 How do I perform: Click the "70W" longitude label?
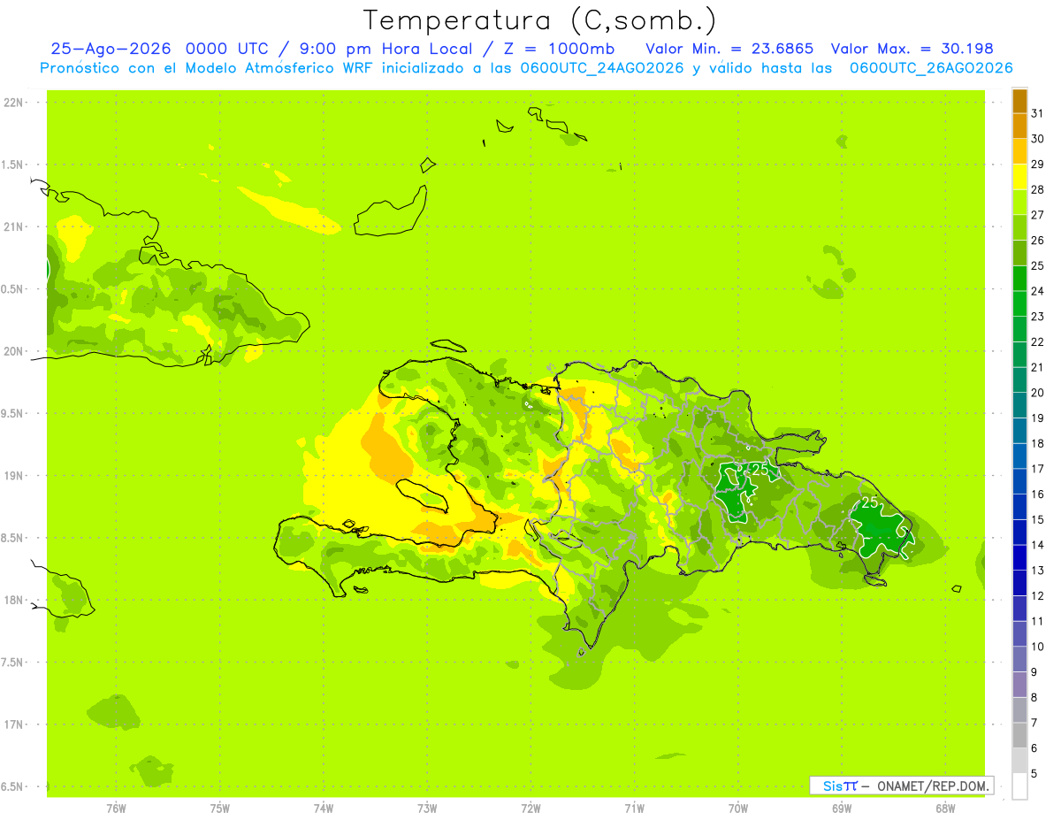pyautogui.click(x=737, y=808)
